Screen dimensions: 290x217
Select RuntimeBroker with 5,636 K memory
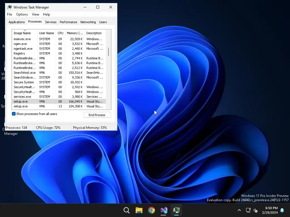click(x=59, y=63)
